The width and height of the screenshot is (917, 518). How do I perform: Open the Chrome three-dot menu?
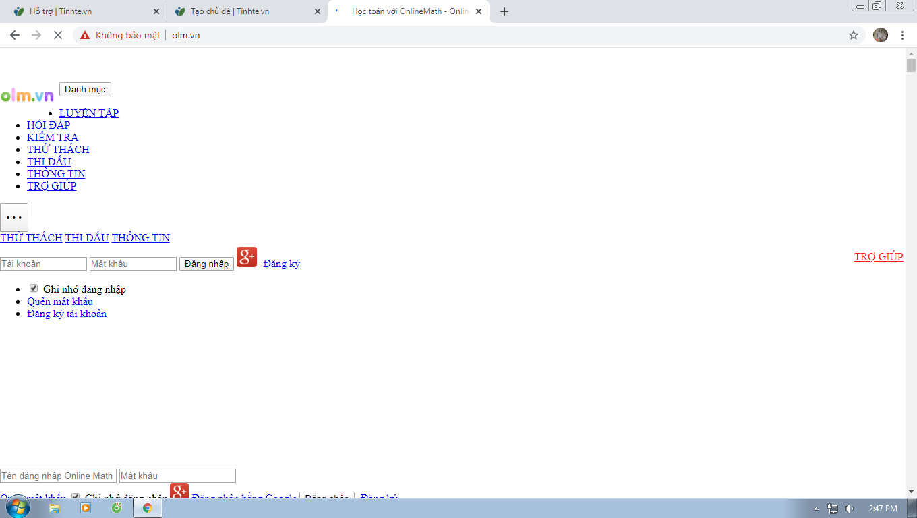click(902, 35)
